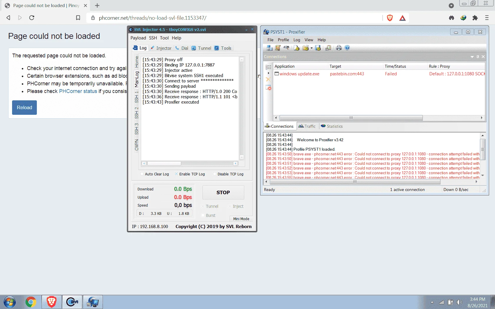
Task: Switch to Proxifier from the taskbar
Action: [x=93, y=302]
